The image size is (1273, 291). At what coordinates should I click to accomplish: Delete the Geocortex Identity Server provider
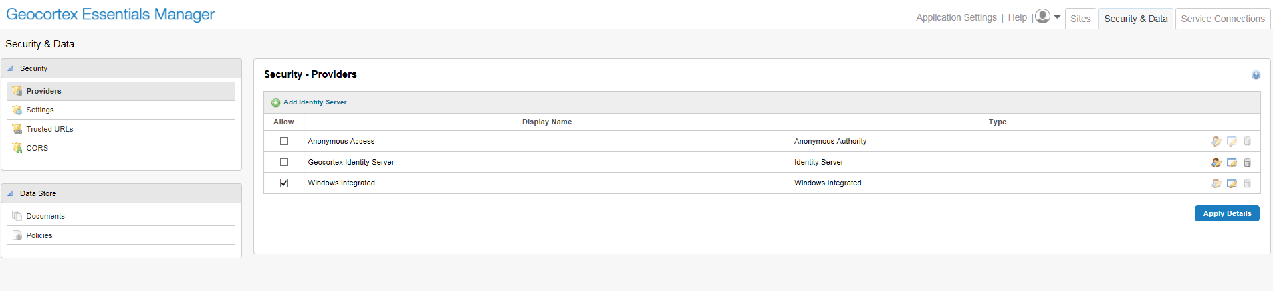point(1247,163)
